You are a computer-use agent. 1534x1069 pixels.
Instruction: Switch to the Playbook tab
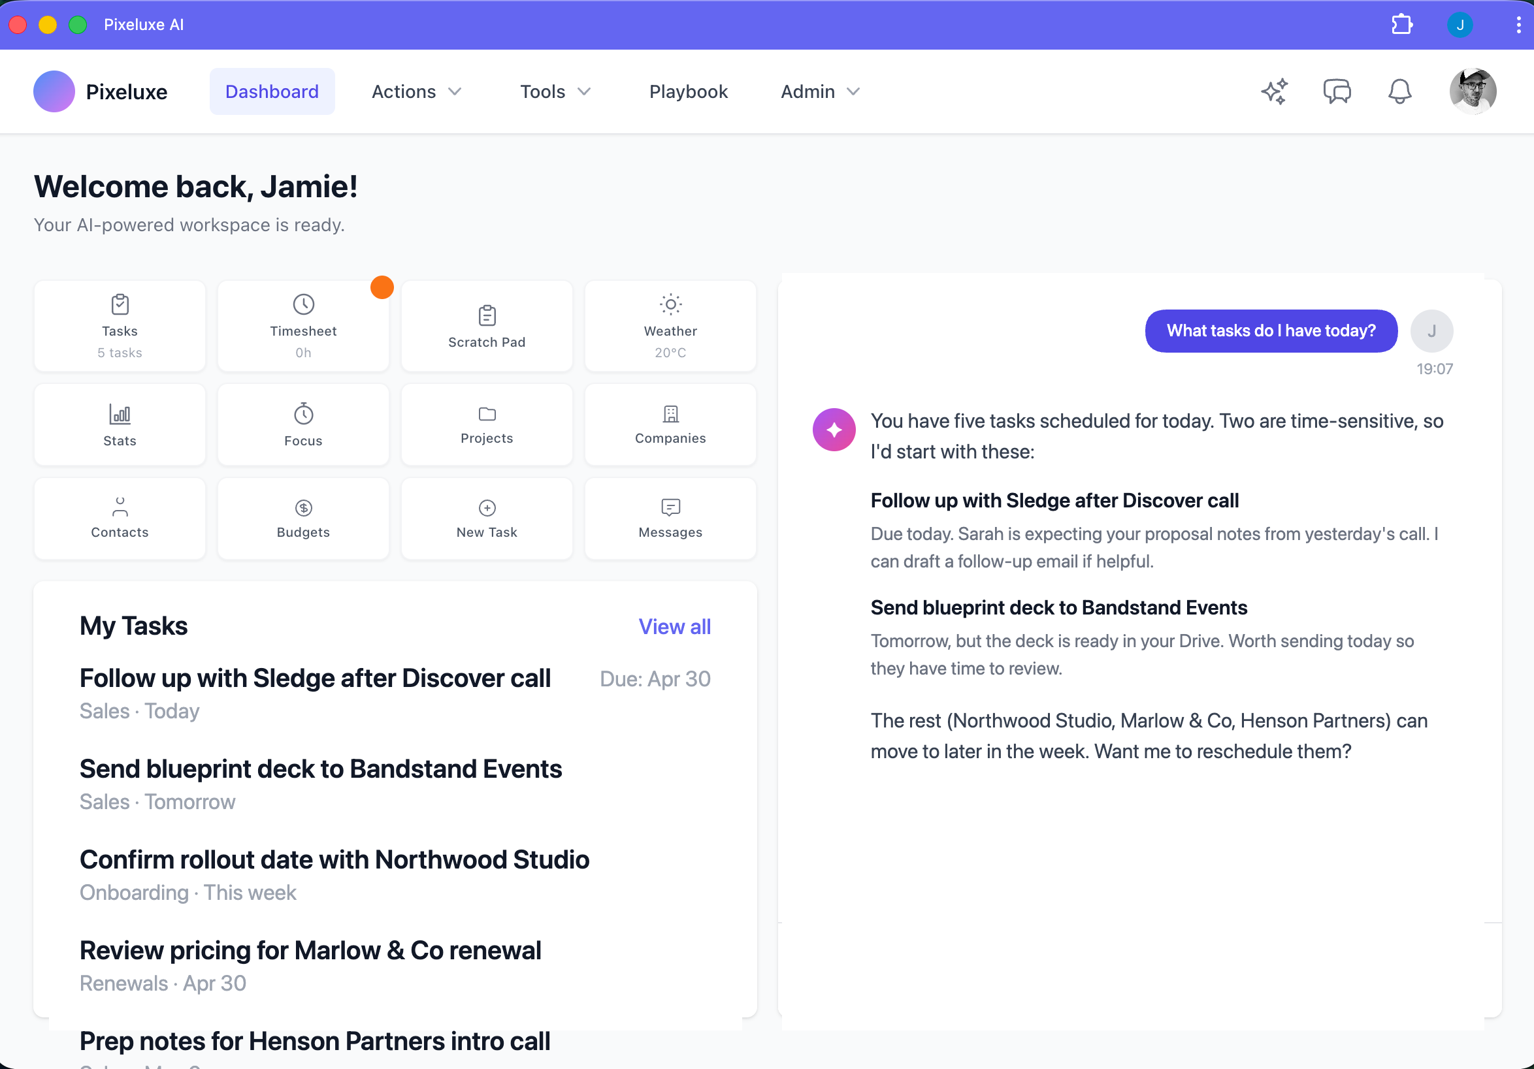pos(688,91)
